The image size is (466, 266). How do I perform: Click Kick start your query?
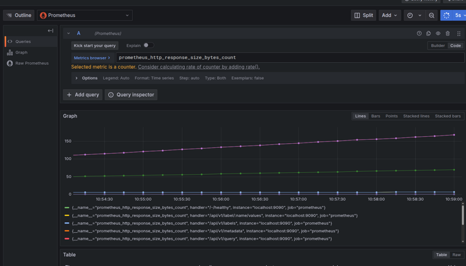coord(95,45)
